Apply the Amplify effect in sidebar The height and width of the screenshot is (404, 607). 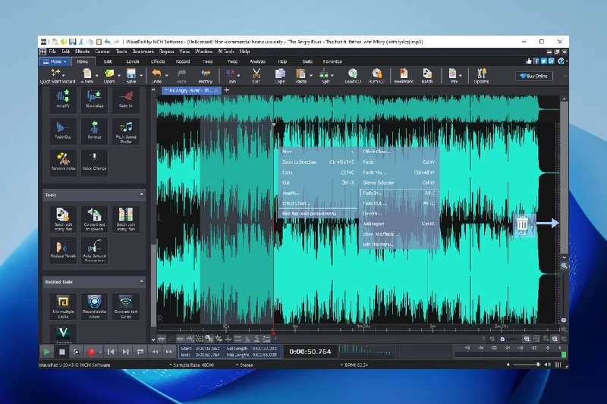63,99
